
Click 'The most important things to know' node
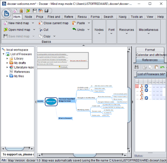67,100
